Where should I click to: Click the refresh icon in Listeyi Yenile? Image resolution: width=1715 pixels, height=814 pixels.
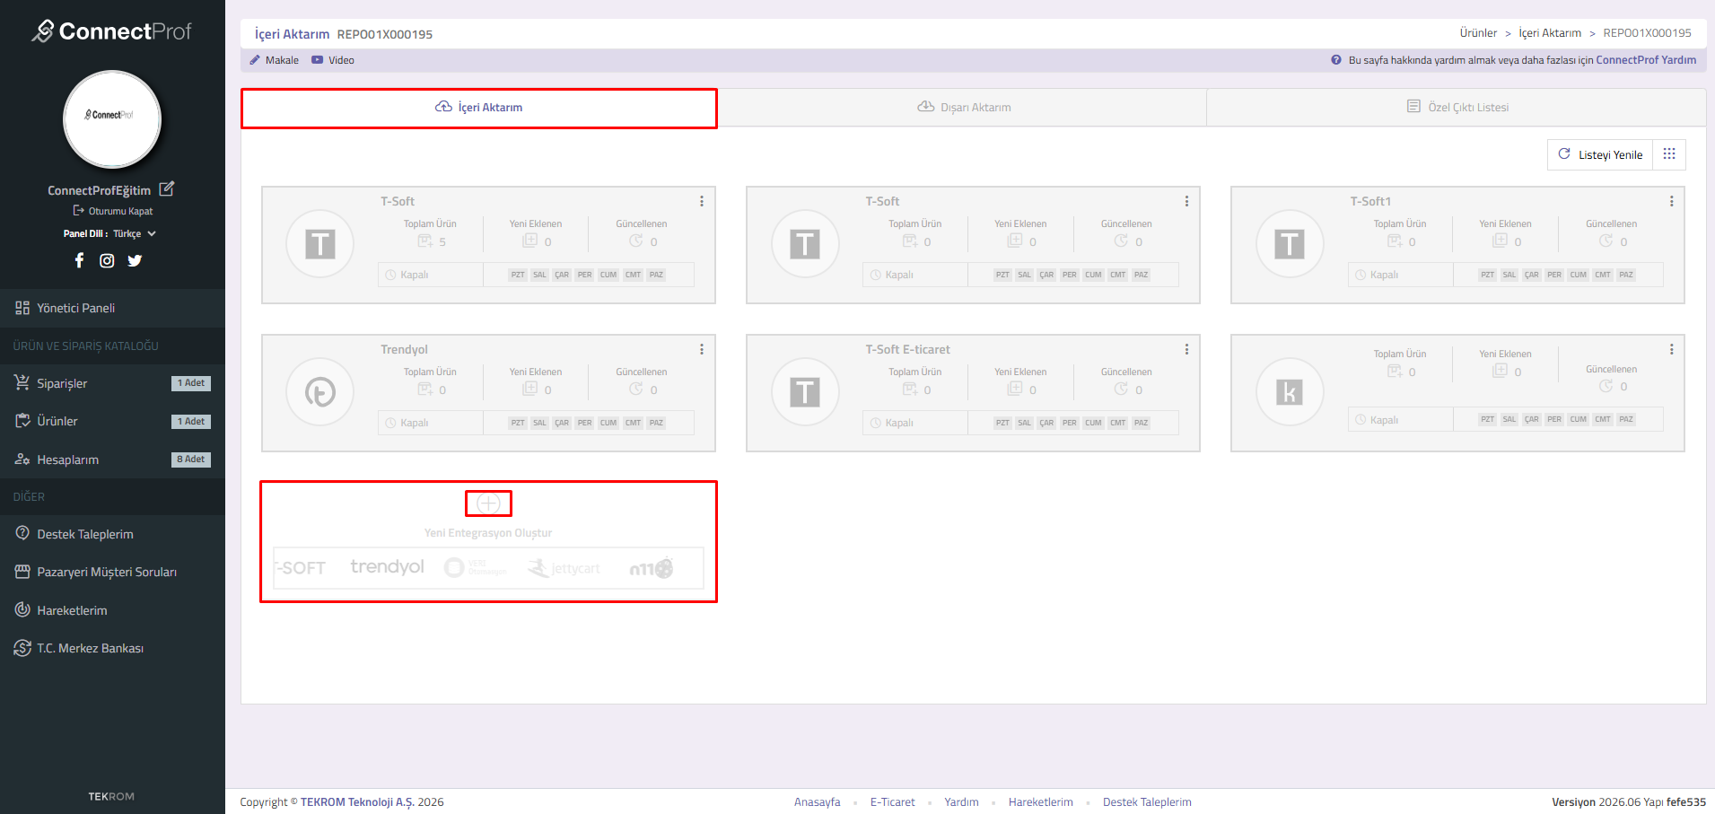[1564, 154]
